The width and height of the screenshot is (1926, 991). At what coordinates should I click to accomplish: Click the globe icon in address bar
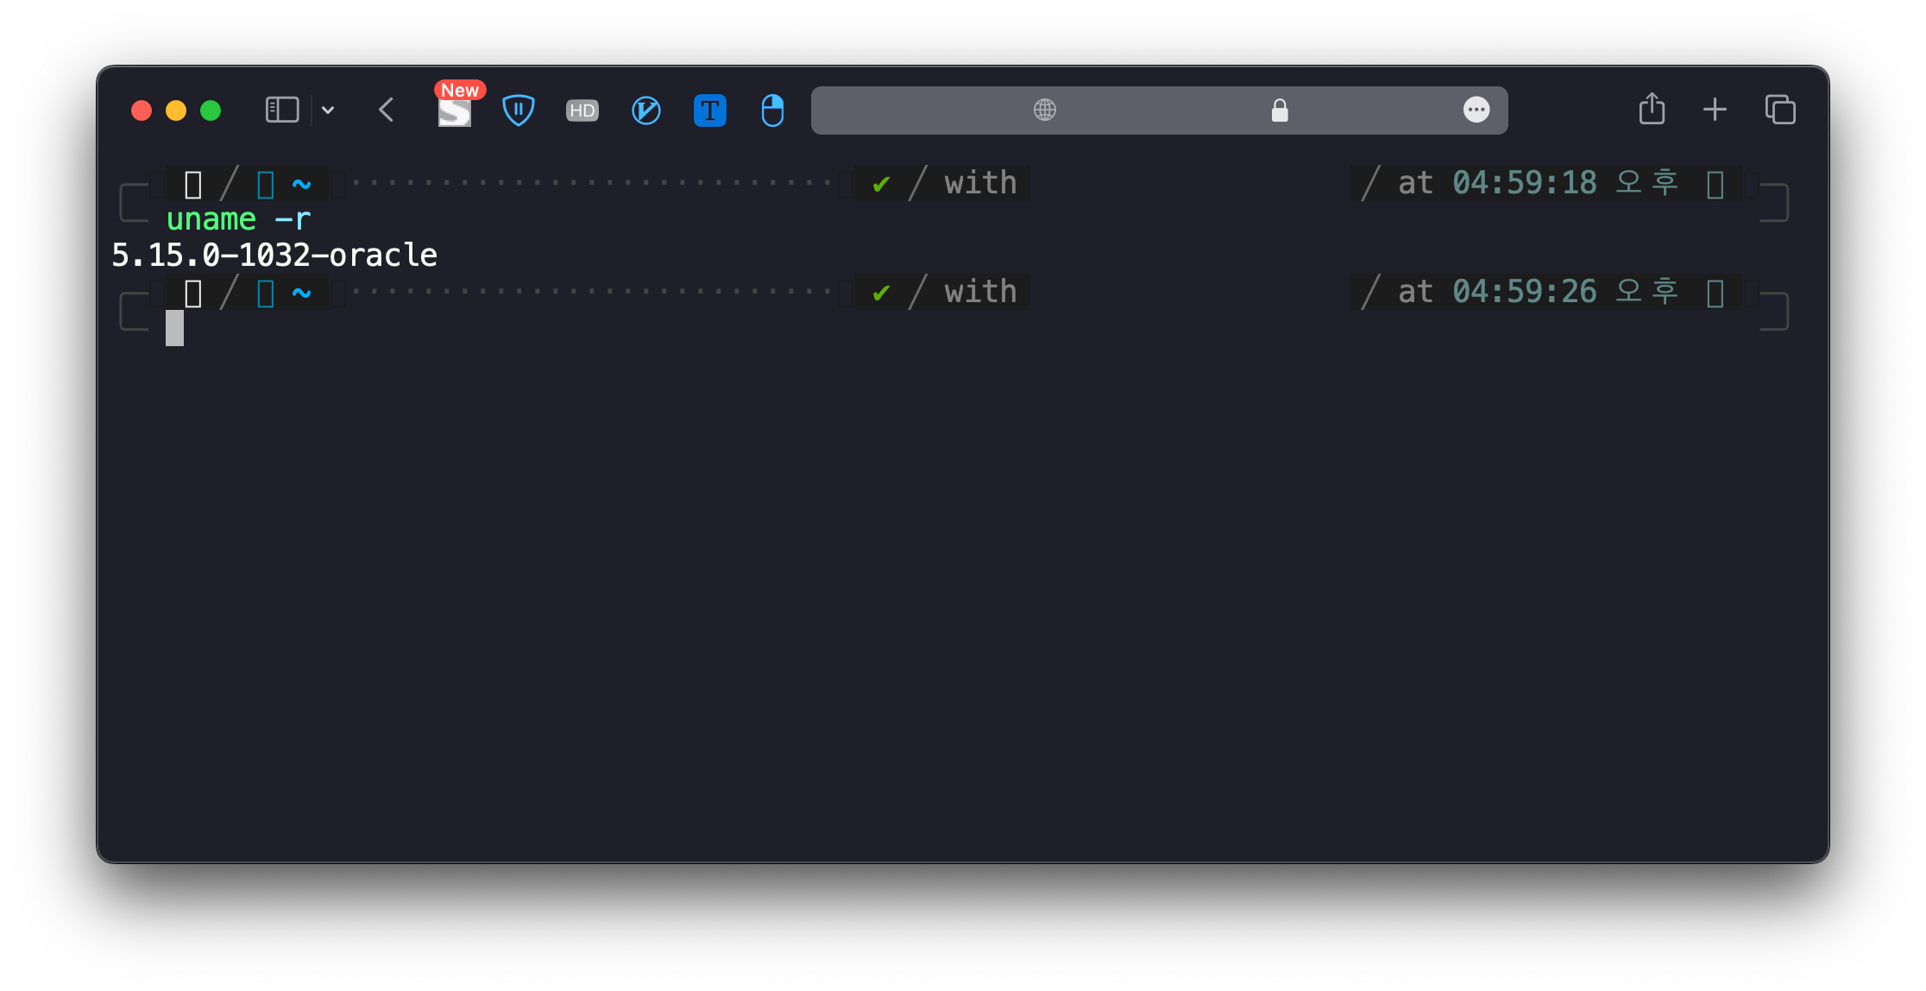(1045, 110)
